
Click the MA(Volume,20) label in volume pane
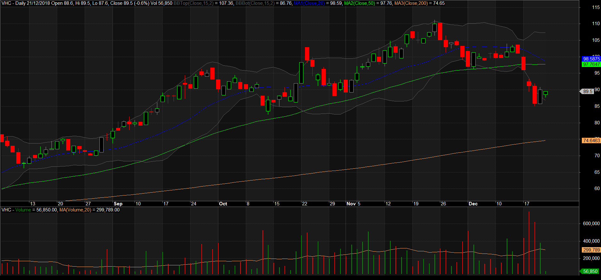click(x=75, y=210)
